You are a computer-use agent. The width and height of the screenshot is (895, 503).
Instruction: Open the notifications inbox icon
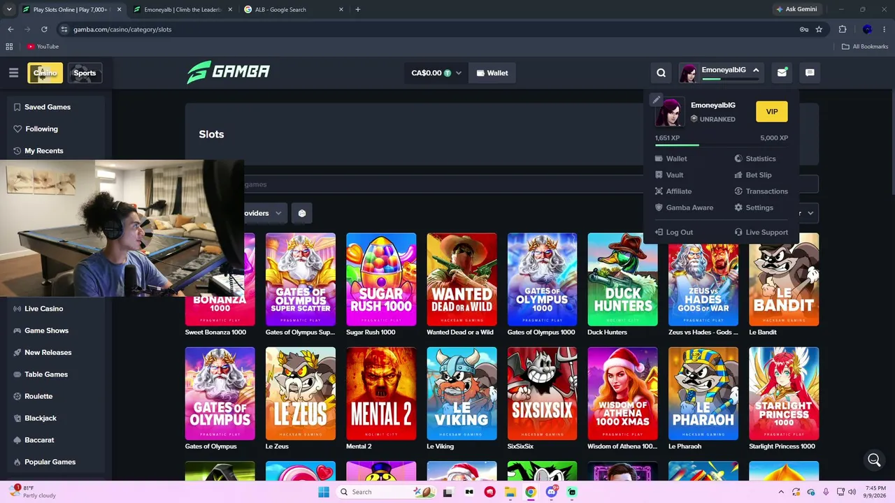pyautogui.click(x=782, y=73)
